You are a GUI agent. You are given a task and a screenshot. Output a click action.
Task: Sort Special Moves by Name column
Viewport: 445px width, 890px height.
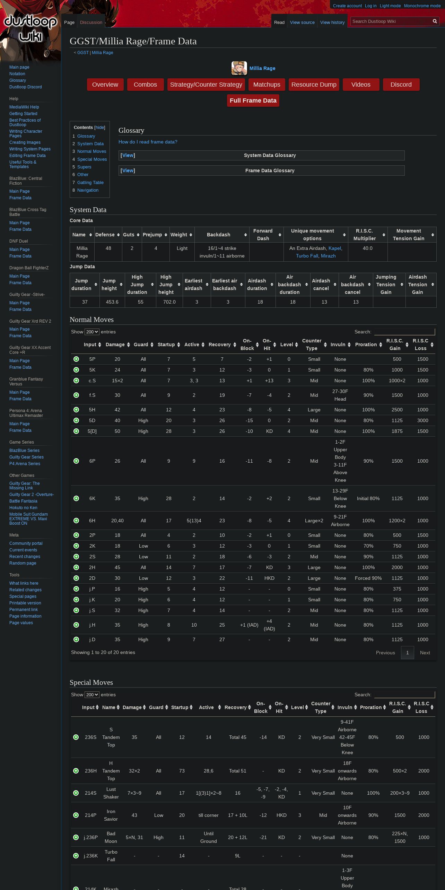[111, 707]
